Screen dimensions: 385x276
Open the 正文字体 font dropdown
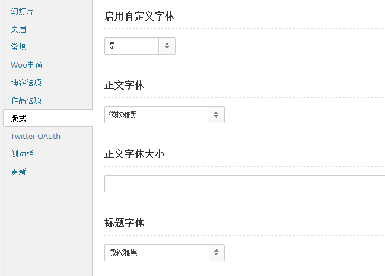(164, 115)
